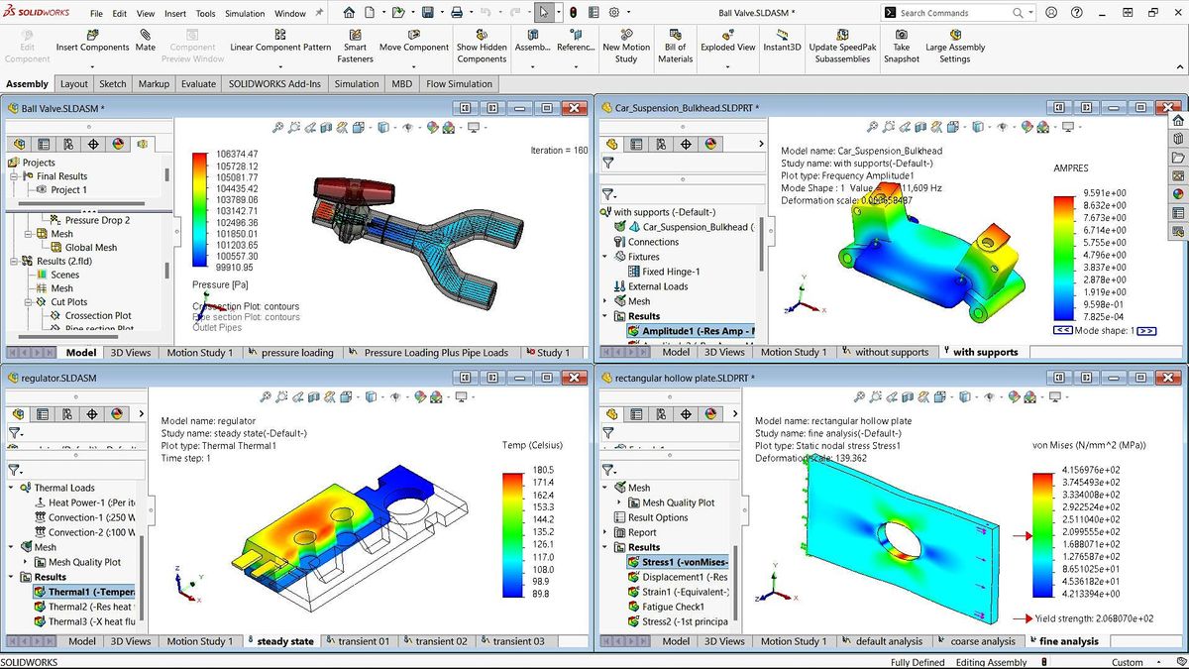This screenshot has width=1189, height=669.
Task: Collapse the Results folder in rectangular hollow plate
Action: [606, 546]
